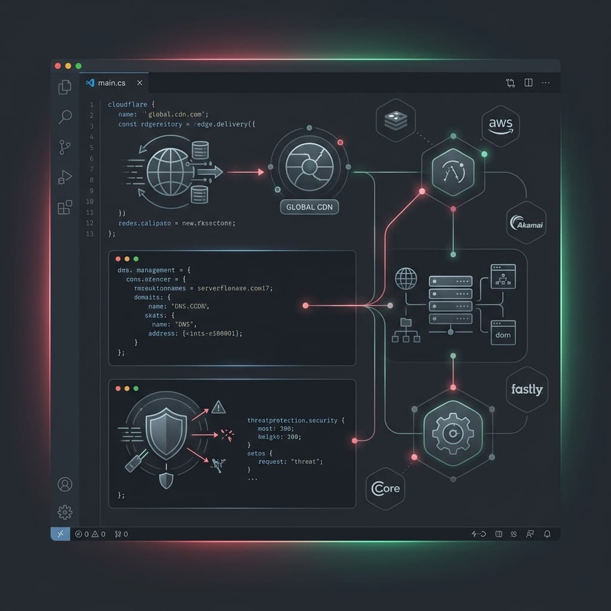This screenshot has height=611, width=611.
Task: Click the feedback person icon in status bar
Action: click(x=530, y=534)
